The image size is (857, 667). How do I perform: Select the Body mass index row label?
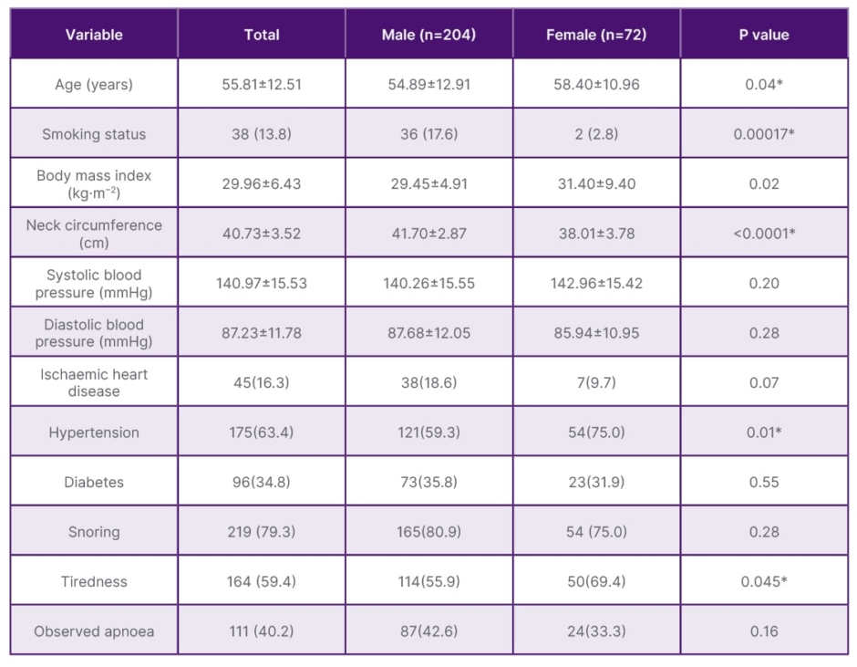(94, 183)
